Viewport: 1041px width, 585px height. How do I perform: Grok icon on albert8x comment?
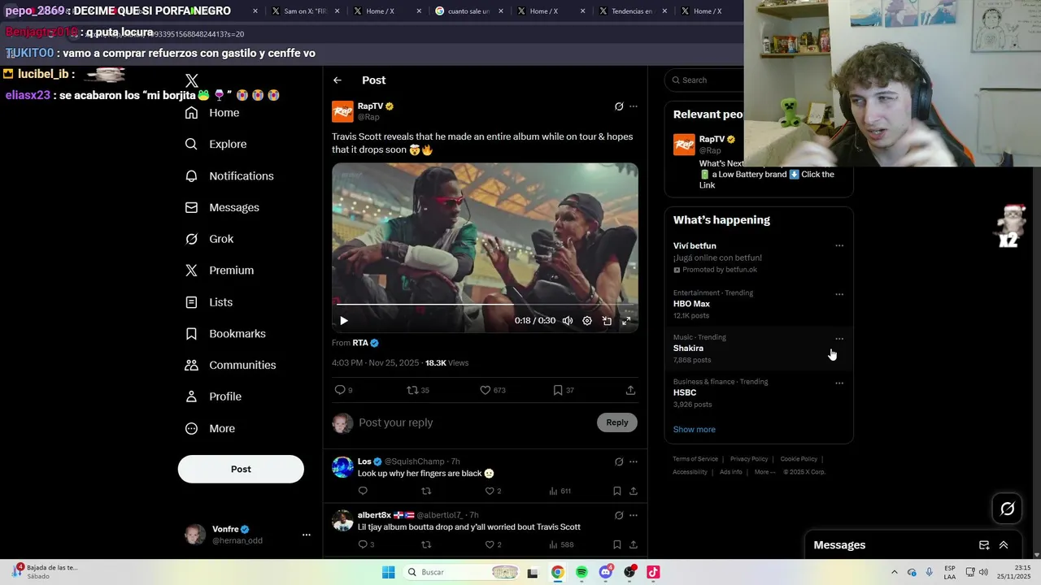click(619, 515)
